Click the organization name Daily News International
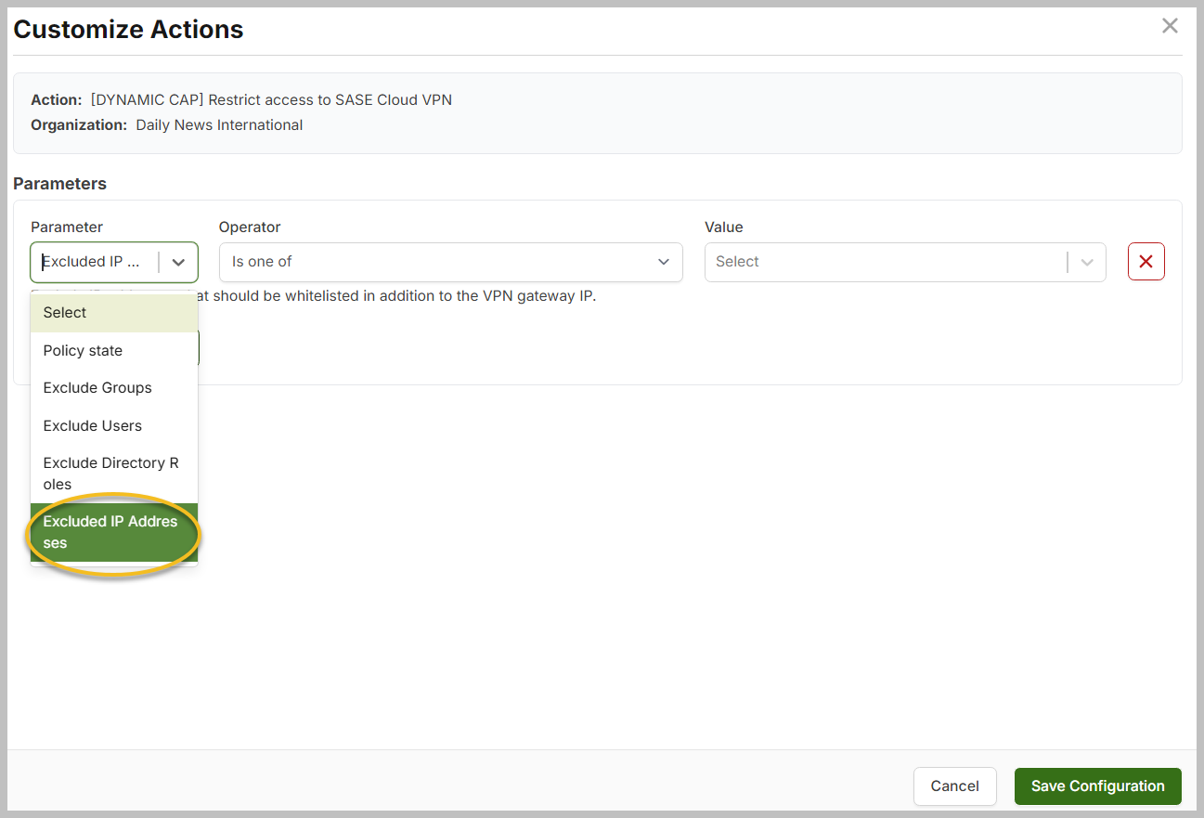The image size is (1204, 818). [x=219, y=125]
